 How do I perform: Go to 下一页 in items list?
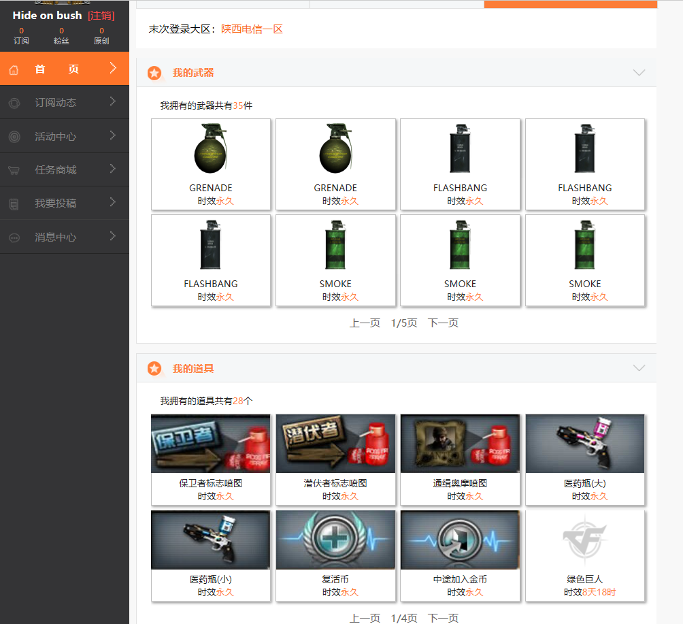(443, 618)
